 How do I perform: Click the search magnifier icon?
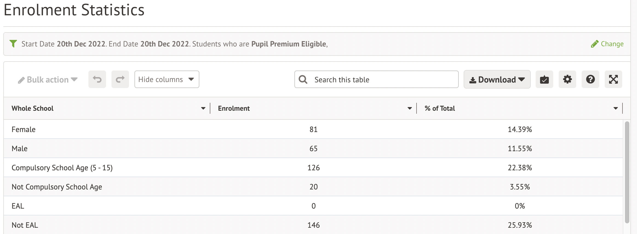[x=303, y=80]
